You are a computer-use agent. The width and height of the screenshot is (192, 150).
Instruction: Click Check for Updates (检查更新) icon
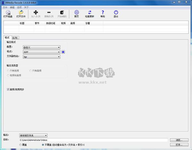click(x=90, y=12)
